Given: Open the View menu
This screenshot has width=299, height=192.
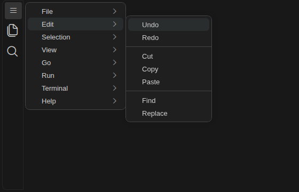Looking at the screenshot, I should click(75, 50).
